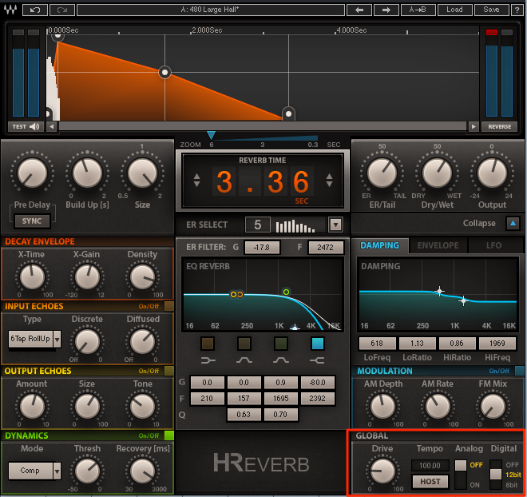Open the ER SELECT dropdown arrow
This screenshot has height=497, width=527.
335,225
